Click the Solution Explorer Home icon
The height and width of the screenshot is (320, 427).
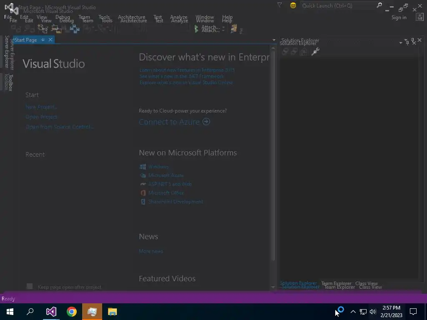click(304, 51)
